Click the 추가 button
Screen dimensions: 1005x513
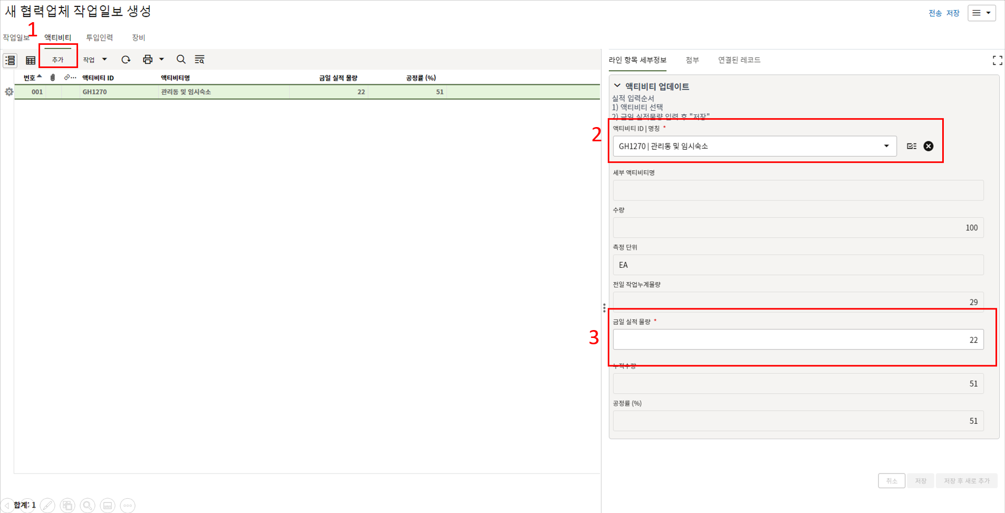[58, 60]
